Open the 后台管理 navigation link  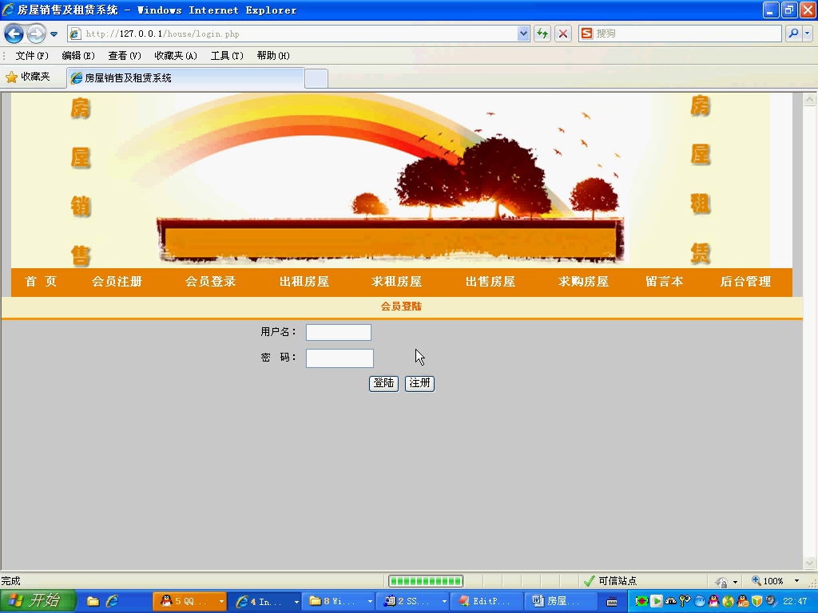(x=745, y=282)
